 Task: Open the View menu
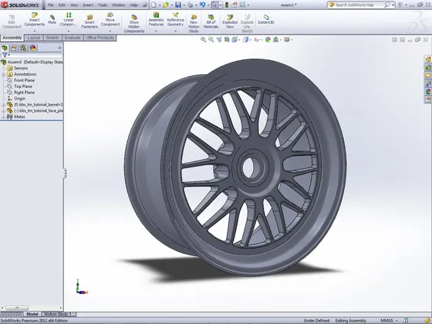pos(74,5)
